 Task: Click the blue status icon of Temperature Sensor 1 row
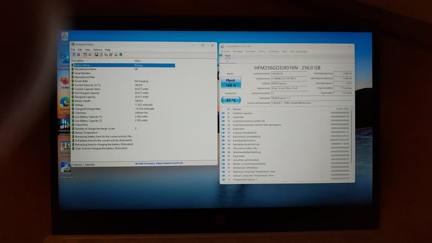point(223,180)
